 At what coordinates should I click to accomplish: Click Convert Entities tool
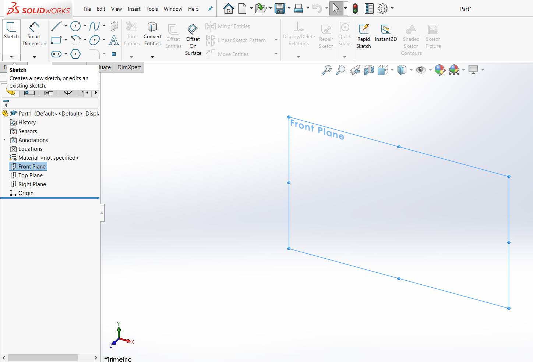[152, 34]
